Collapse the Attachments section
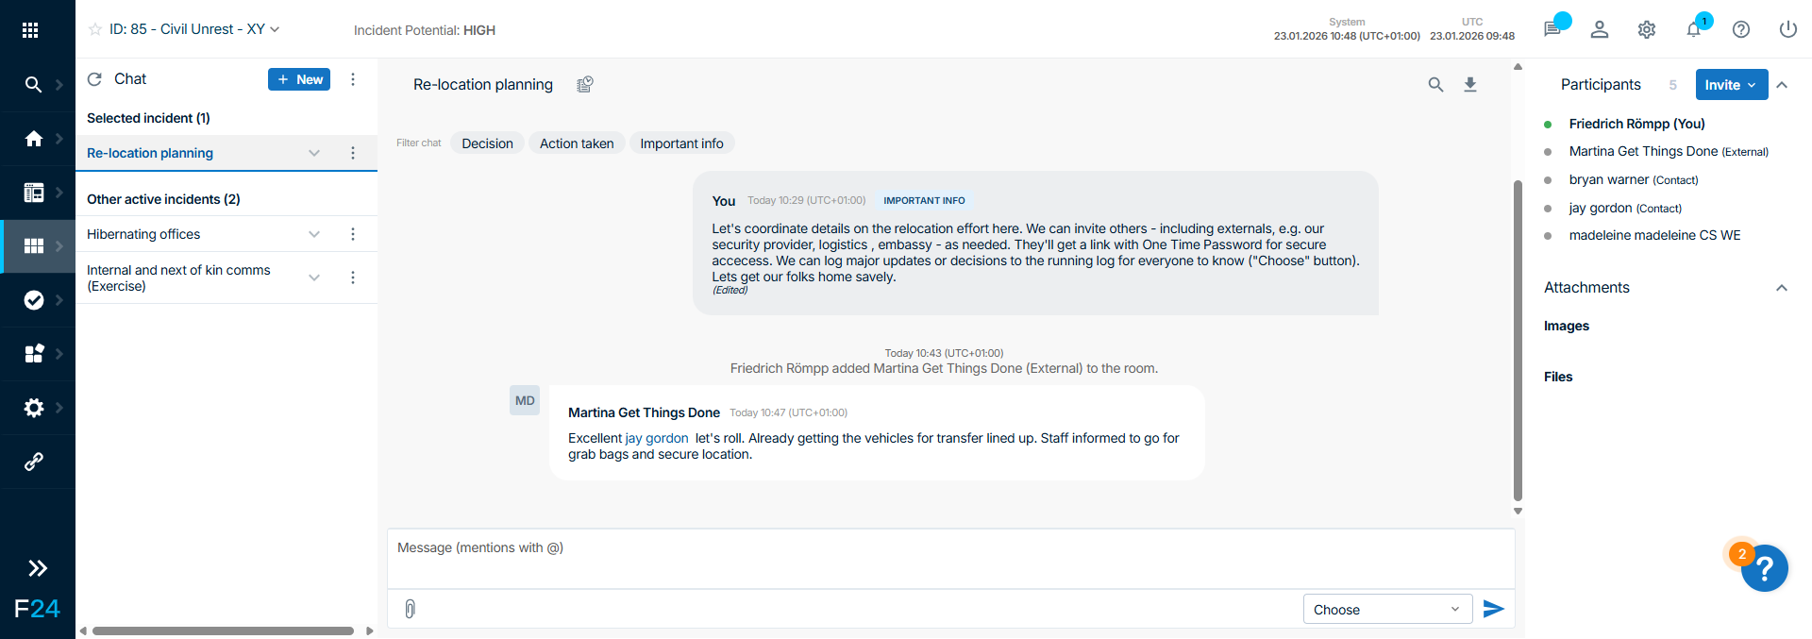1812x639 pixels. tap(1781, 288)
